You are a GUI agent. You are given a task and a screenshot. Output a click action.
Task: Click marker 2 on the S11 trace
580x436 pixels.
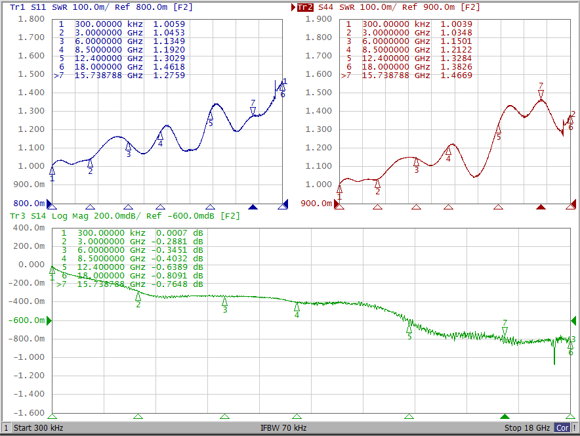(x=90, y=163)
